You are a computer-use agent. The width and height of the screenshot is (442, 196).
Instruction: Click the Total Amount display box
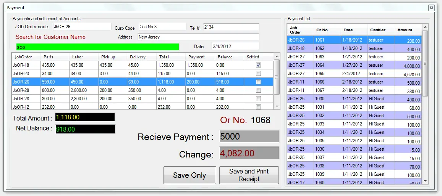coord(85,117)
